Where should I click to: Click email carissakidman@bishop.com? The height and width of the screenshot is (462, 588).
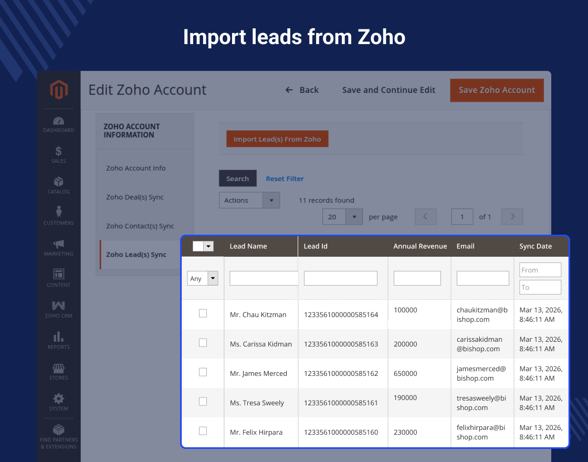(x=479, y=344)
